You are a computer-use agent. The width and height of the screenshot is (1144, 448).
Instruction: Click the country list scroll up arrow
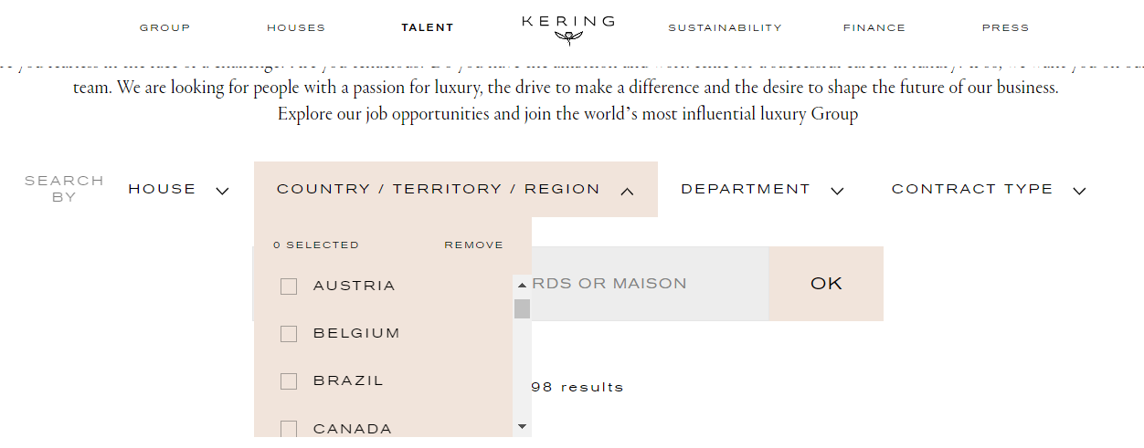click(522, 285)
